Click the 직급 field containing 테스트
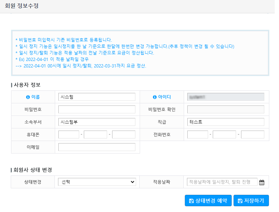The height and width of the screenshot is (212, 279). 226,122
